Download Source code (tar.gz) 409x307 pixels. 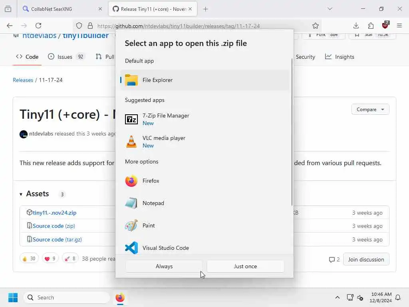point(58,240)
